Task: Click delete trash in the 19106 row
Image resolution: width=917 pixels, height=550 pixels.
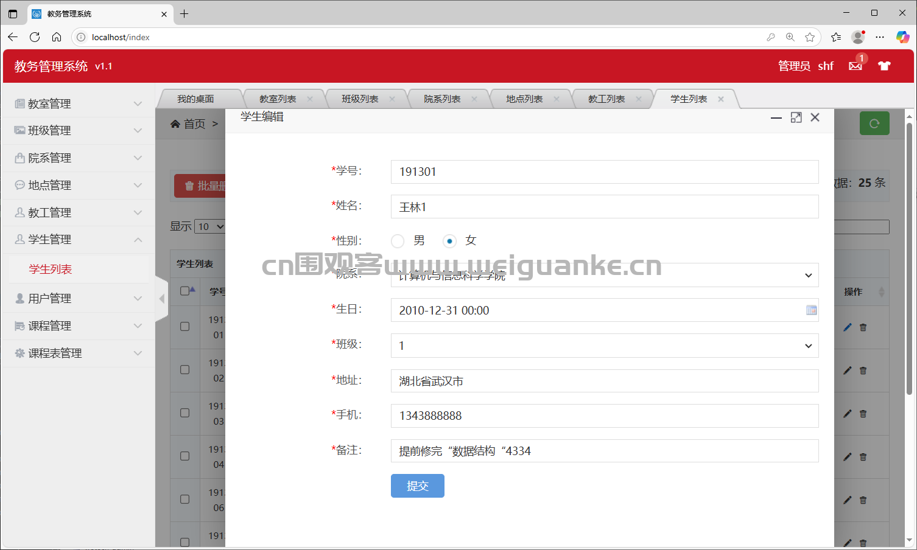Action: (x=863, y=500)
